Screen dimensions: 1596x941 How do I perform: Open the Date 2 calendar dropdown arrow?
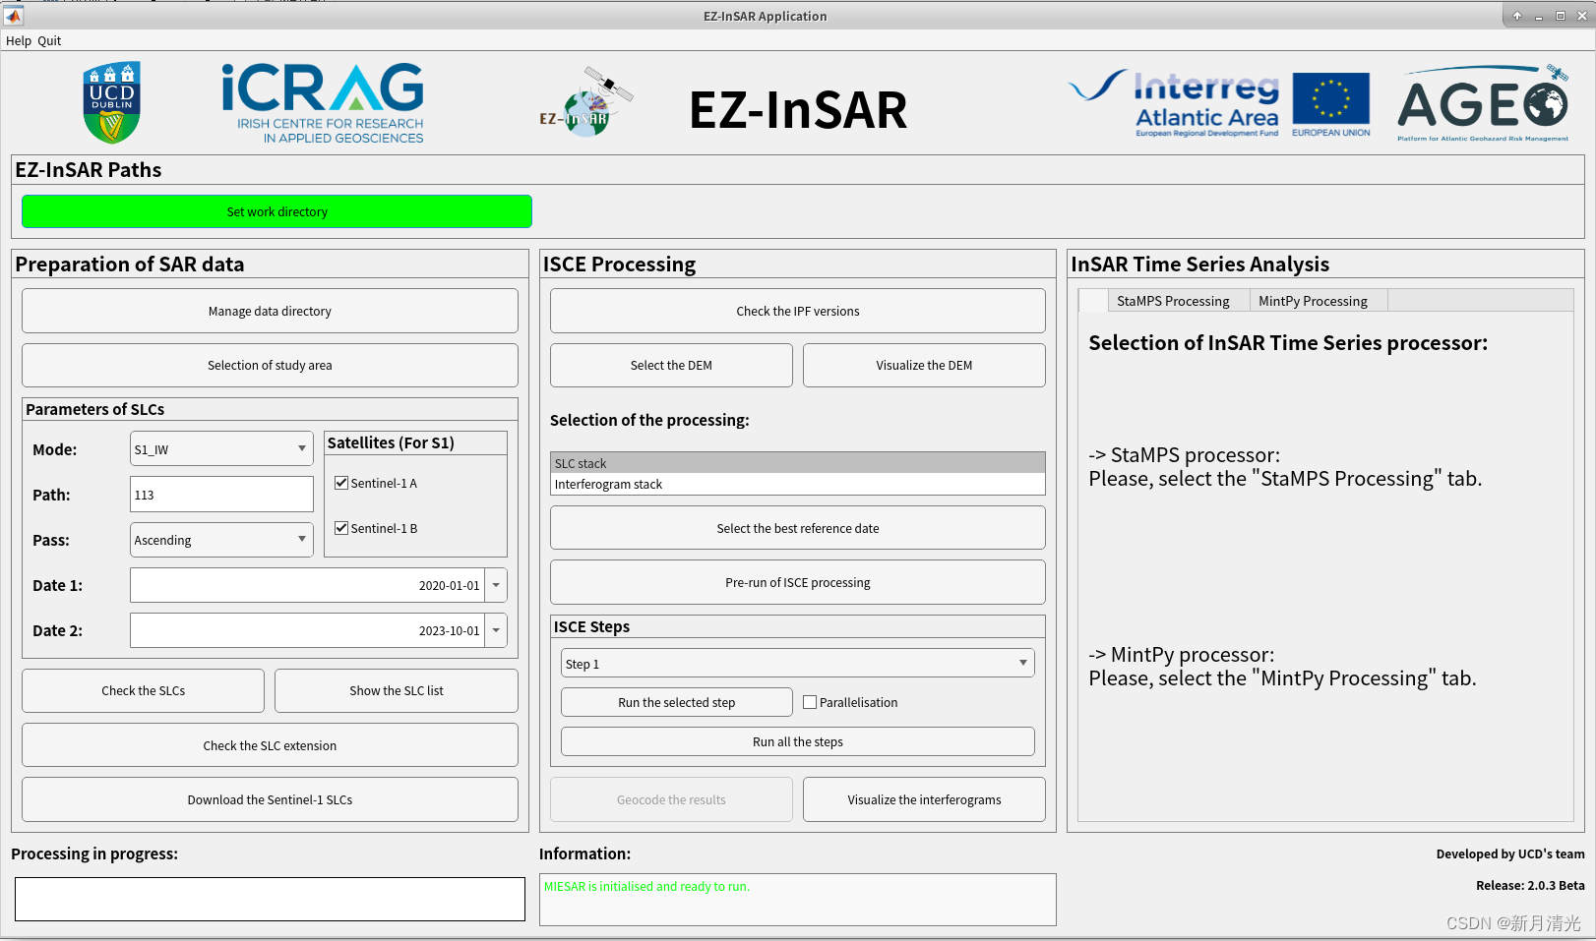click(496, 630)
